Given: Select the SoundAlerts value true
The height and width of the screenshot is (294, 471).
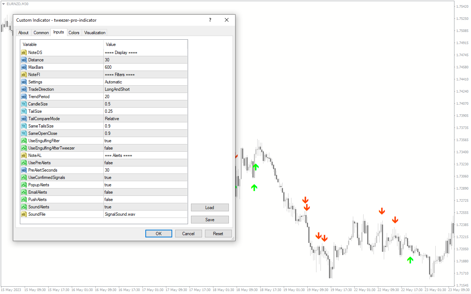Looking at the screenshot, I should 108,207.
